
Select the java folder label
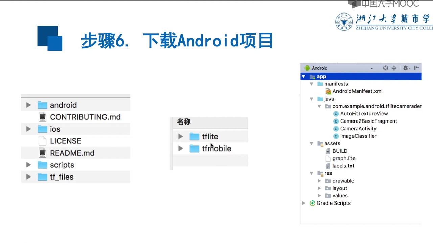(329, 99)
